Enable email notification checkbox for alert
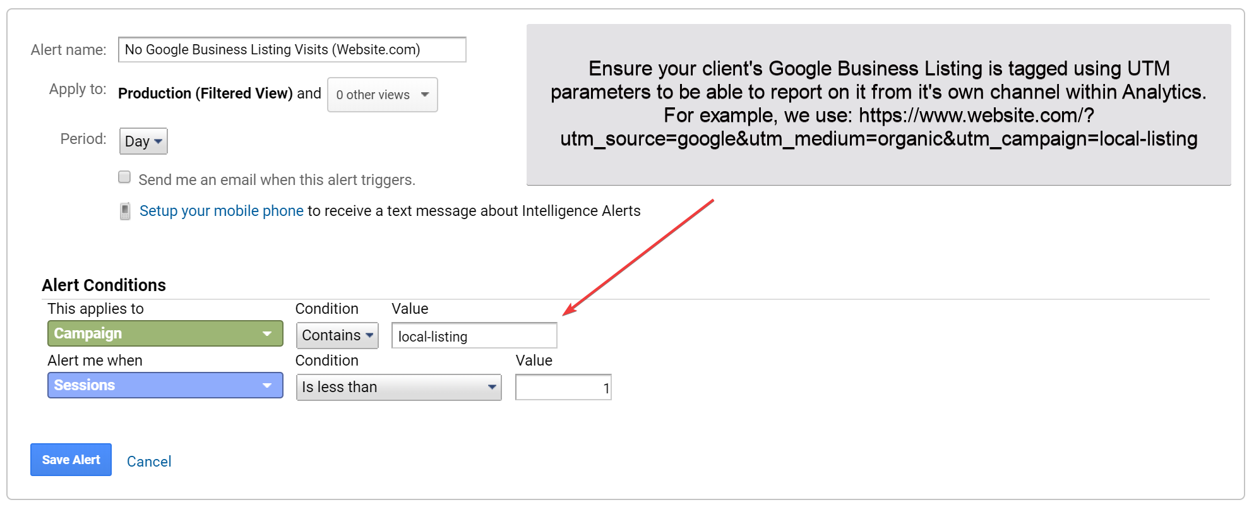1254x519 pixels. (x=124, y=177)
